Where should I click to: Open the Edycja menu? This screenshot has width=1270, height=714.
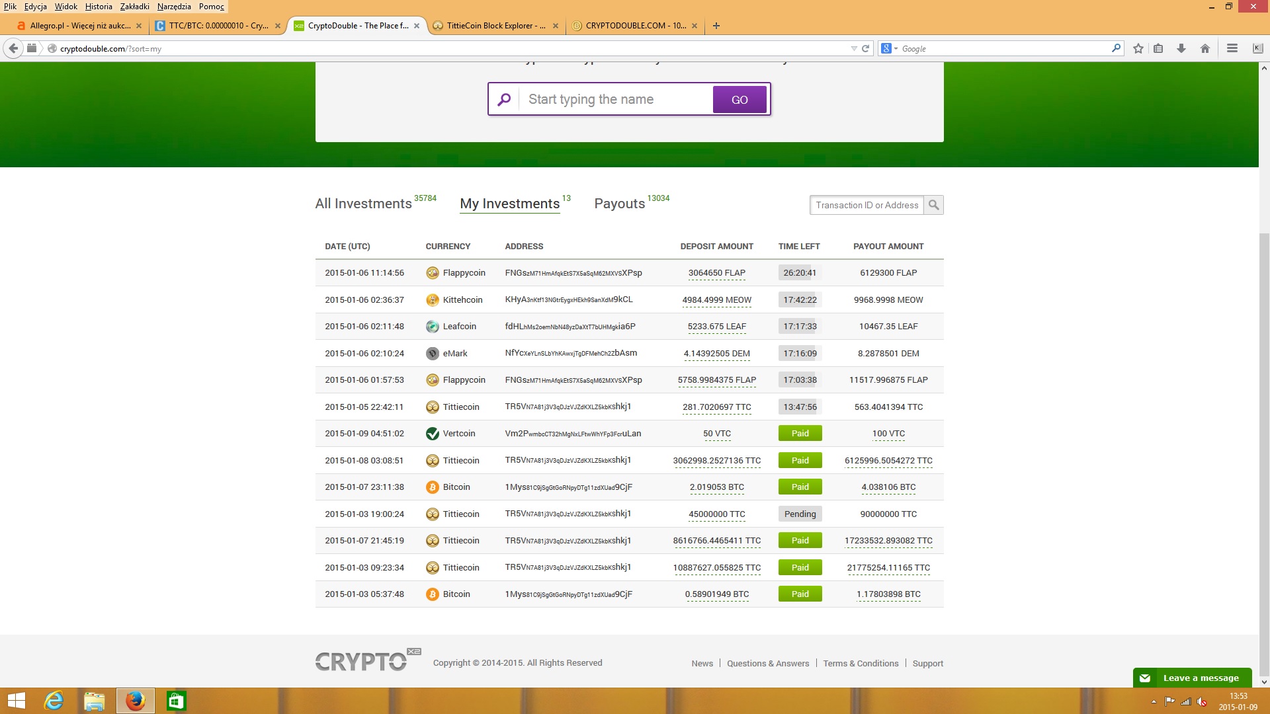click(x=36, y=7)
